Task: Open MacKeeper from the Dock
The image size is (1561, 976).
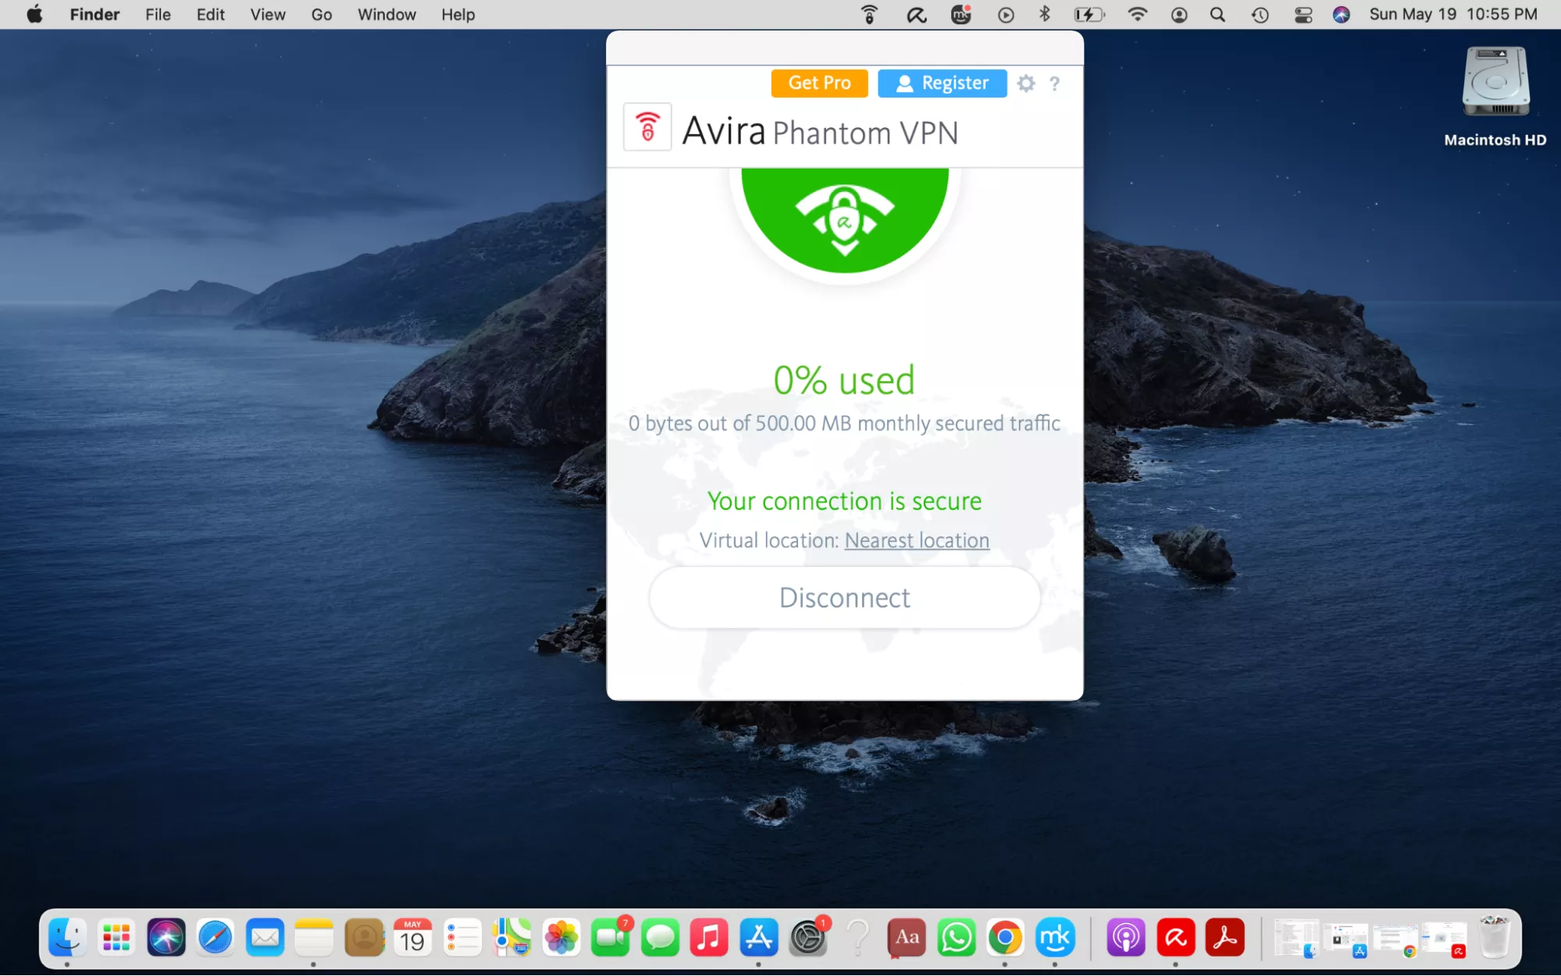Action: [x=1055, y=938]
